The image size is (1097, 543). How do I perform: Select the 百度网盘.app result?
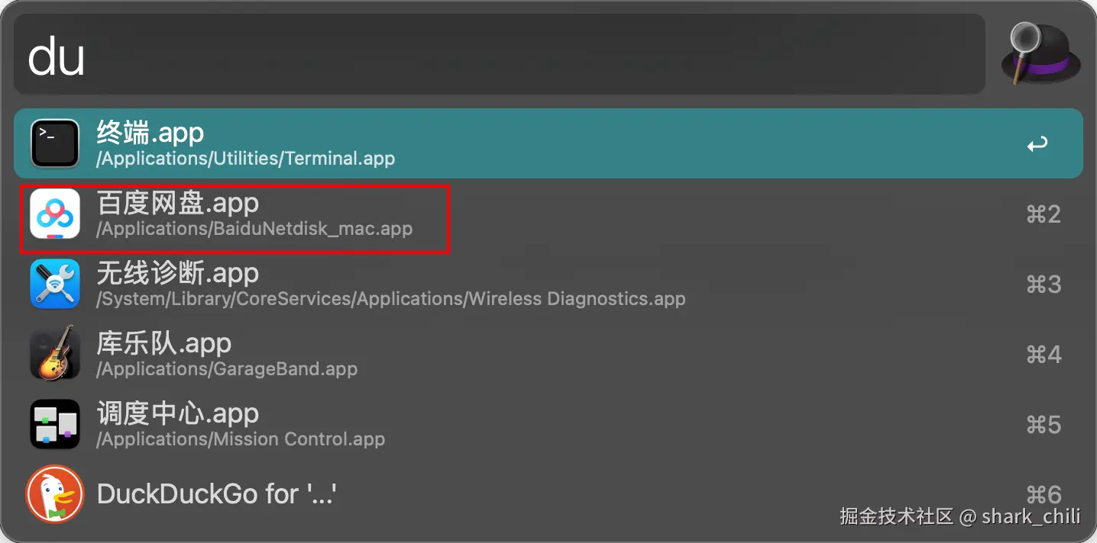pyautogui.click(x=178, y=204)
